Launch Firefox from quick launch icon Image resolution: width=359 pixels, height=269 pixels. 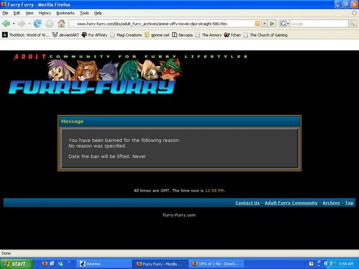tap(44, 264)
